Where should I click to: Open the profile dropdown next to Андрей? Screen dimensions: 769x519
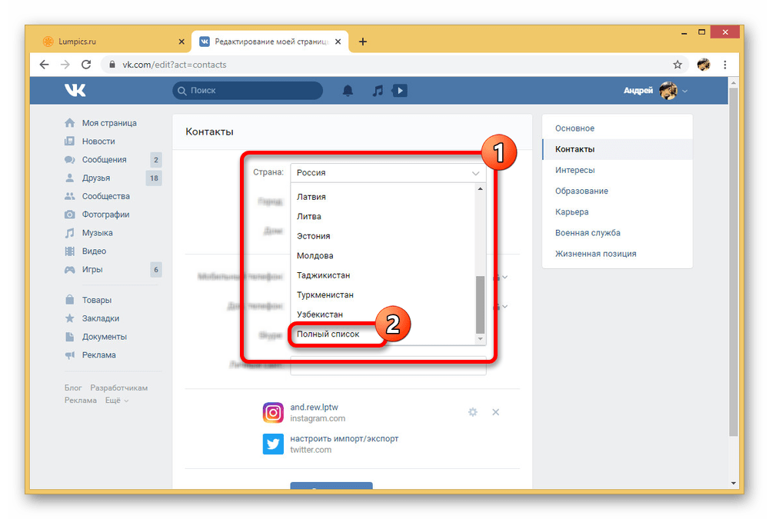click(x=683, y=90)
